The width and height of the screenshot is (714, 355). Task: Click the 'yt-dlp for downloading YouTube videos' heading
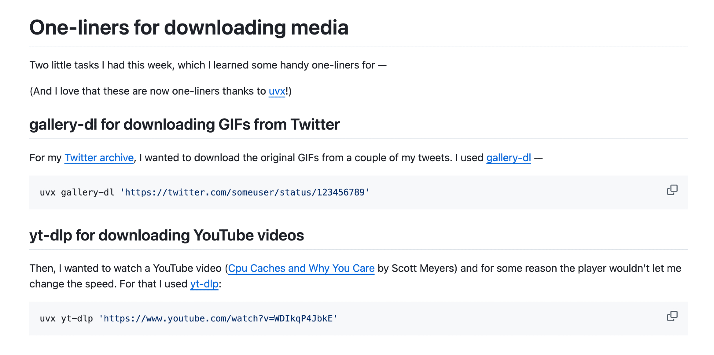166,235
